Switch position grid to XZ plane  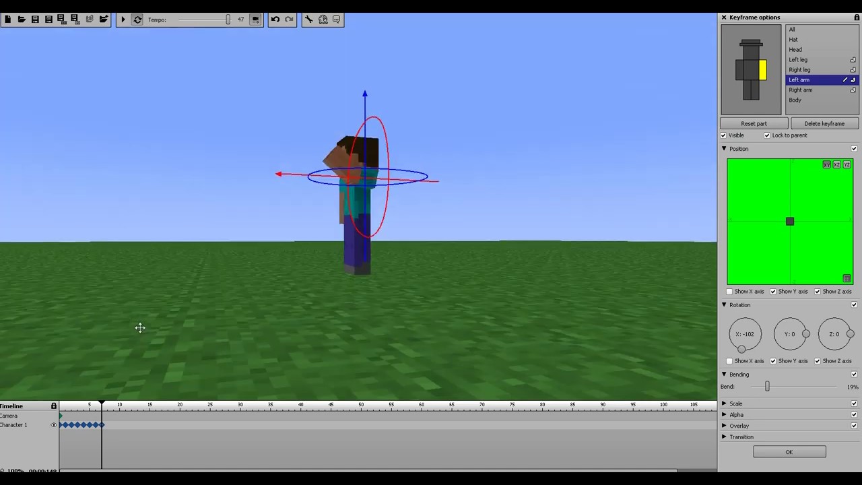coord(837,165)
